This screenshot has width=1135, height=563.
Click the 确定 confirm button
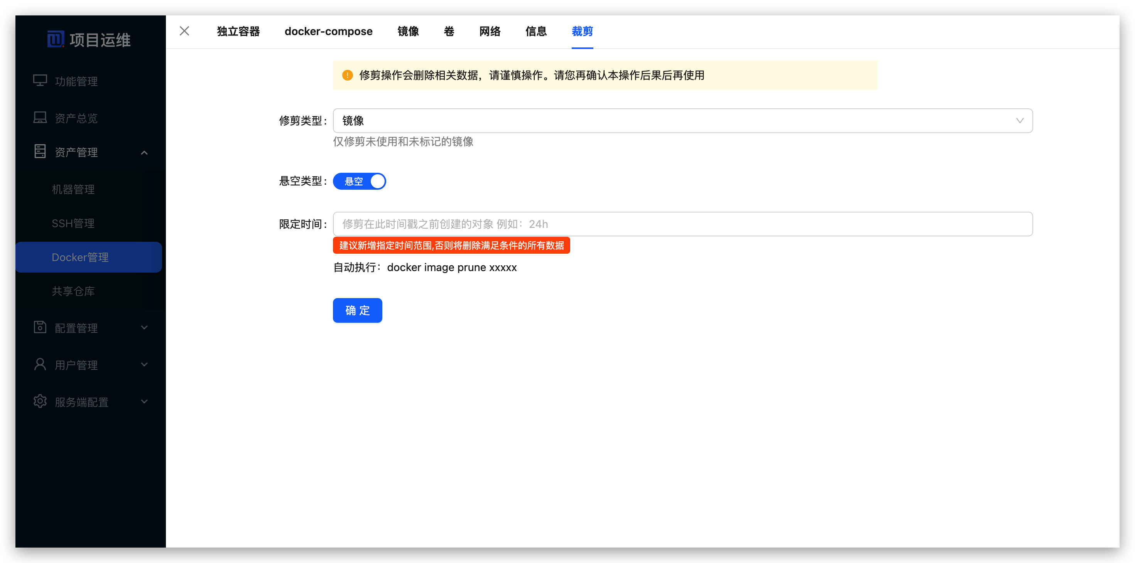pyautogui.click(x=357, y=310)
